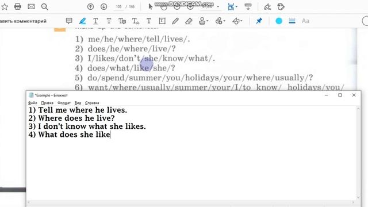This screenshot has height=207, width=368.
Task: Open the line thickness options
Action: coord(292,21)
